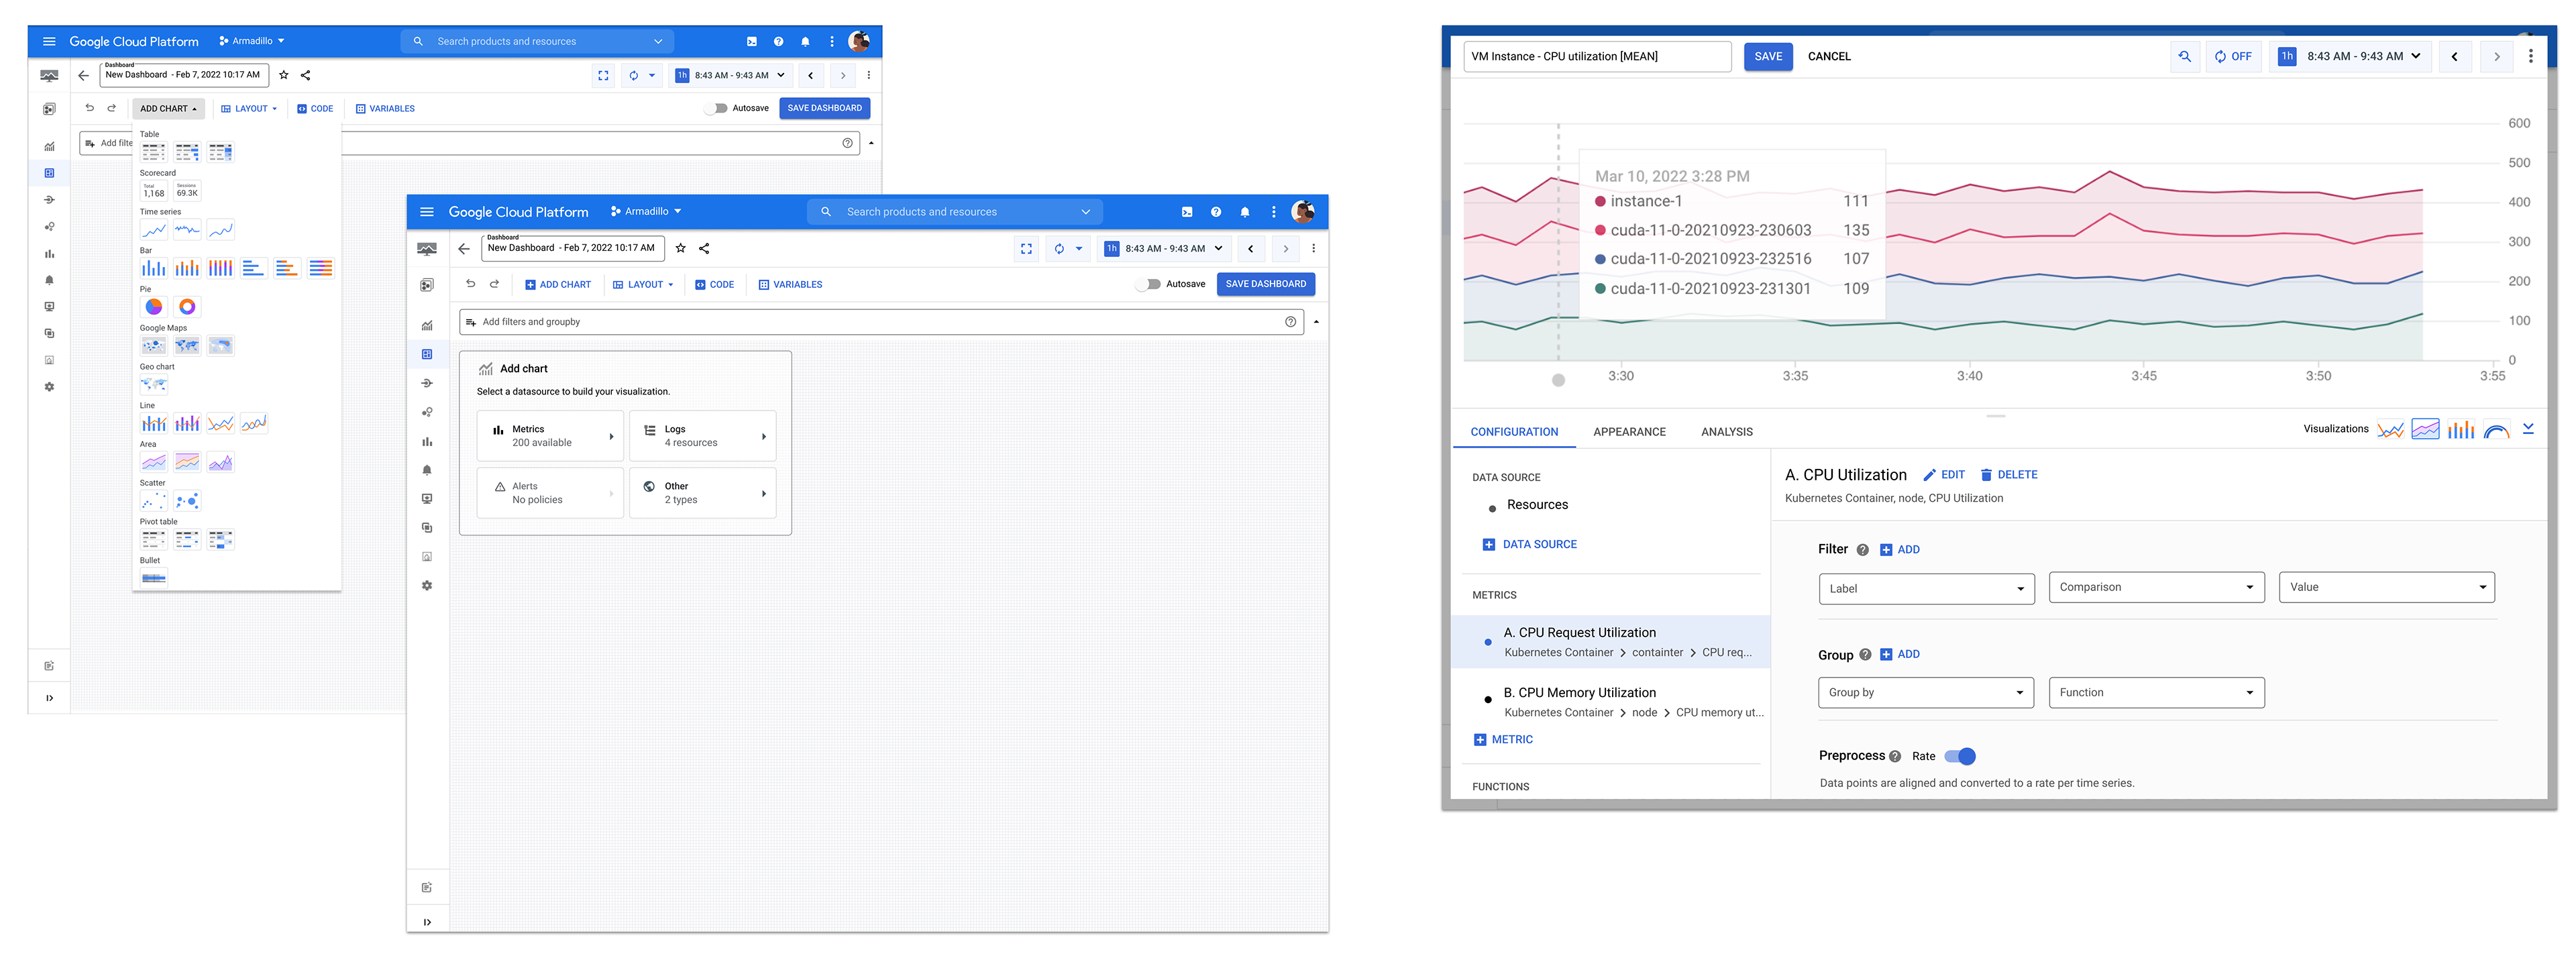
Task: Click the back arrow in the front dashboard window
Action: pos(464,248)
